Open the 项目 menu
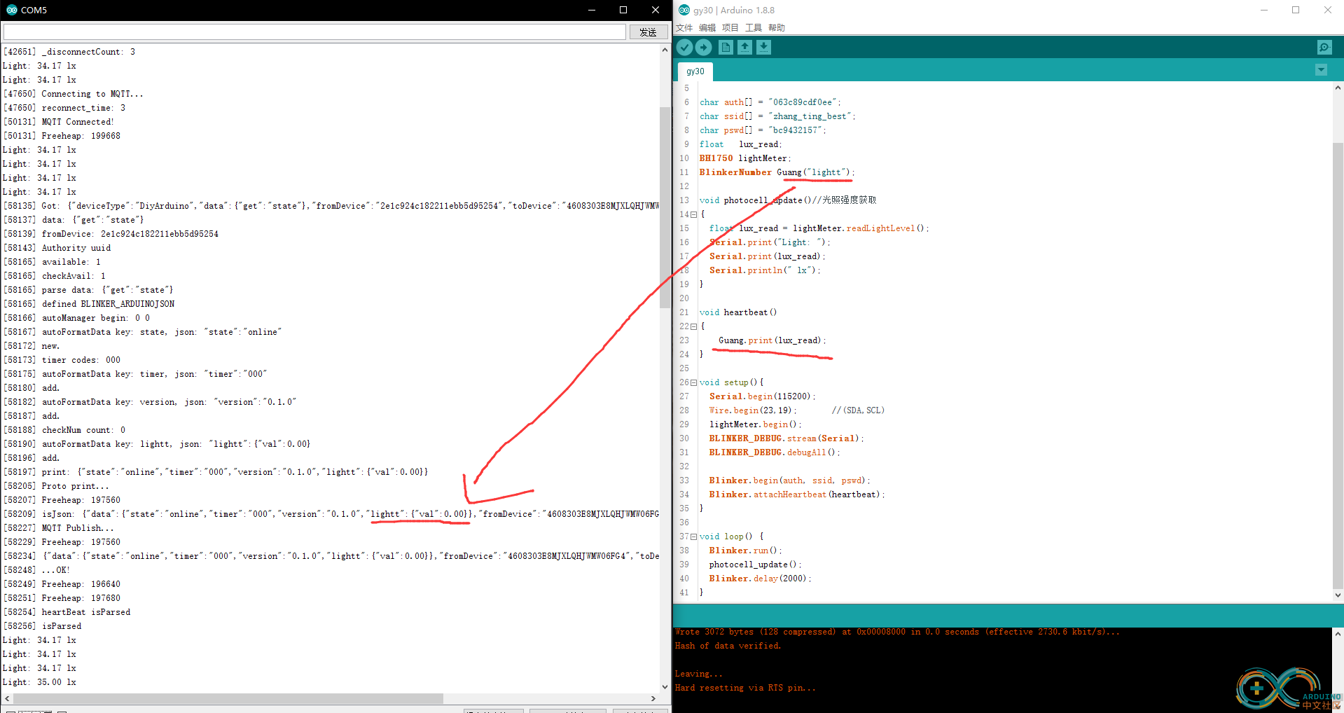 730,28
